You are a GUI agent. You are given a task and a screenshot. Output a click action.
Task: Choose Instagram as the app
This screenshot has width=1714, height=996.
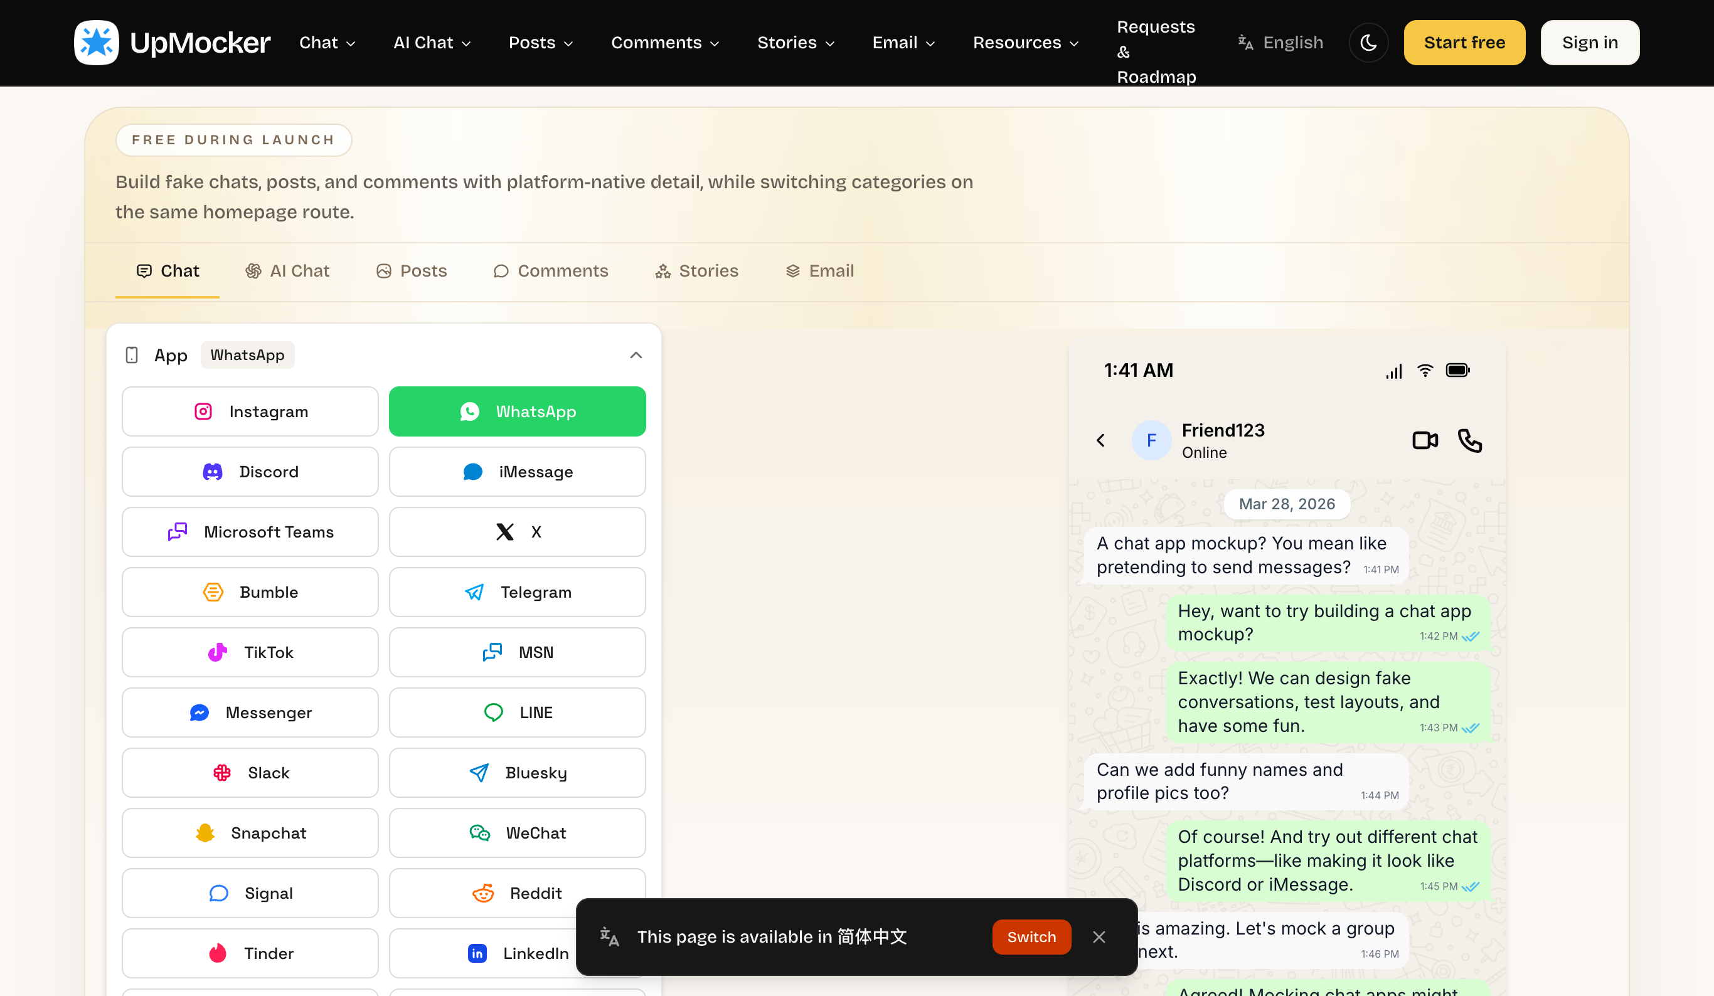click(250, 411)
